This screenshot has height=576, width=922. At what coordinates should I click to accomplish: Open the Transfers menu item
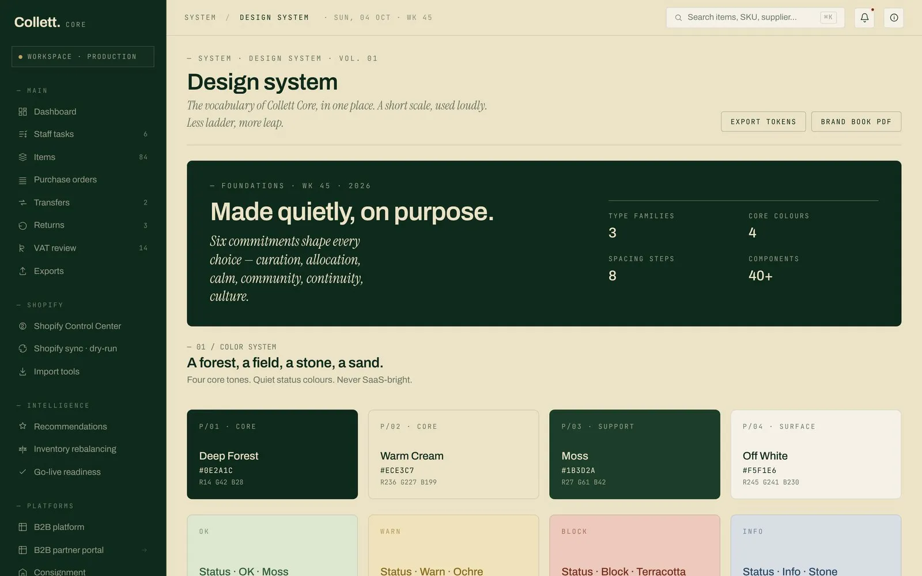83,203
